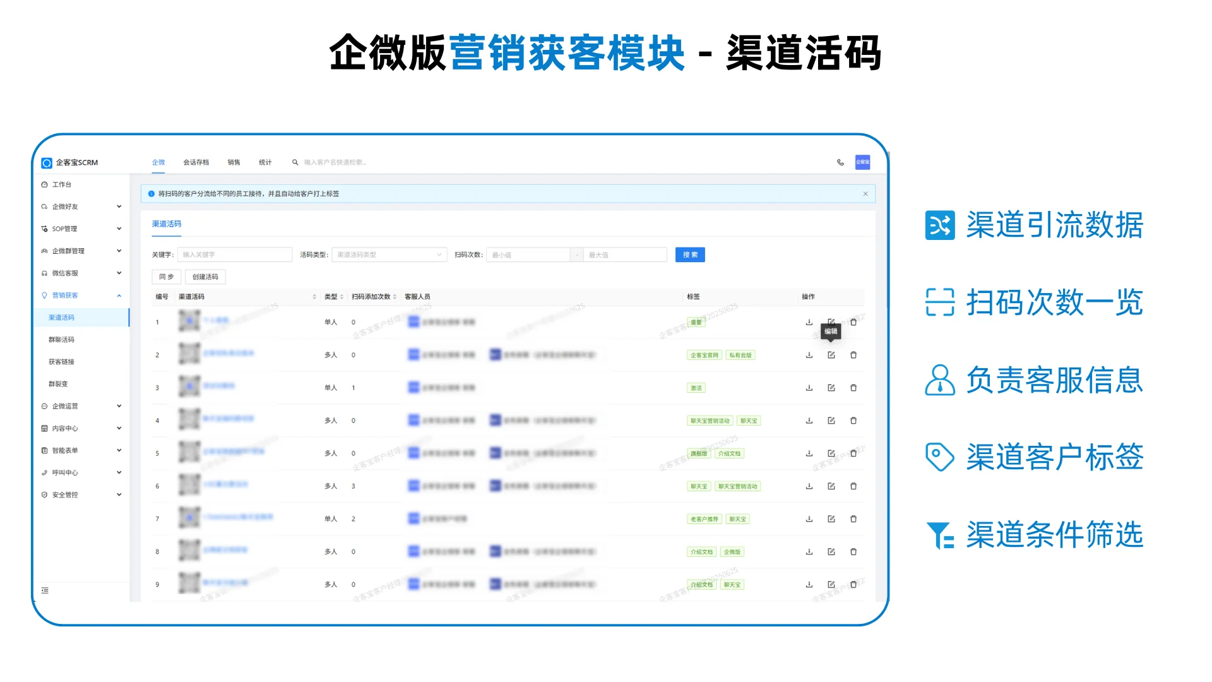Expand 企微好友 sidebar menu
The height and width of the screenshot is (682, 1212).
(81, 206)
